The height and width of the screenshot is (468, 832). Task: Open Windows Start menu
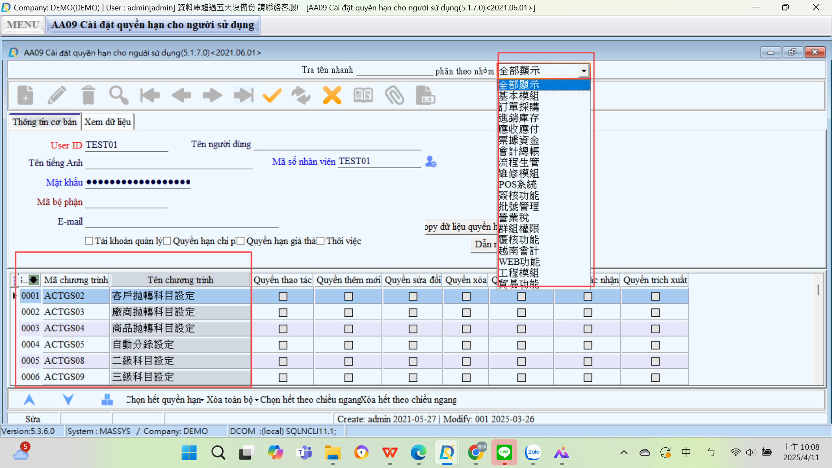189,453
